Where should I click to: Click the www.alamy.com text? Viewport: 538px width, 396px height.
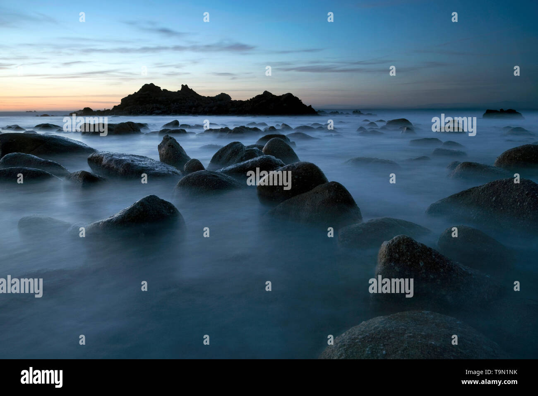(x=490, y=382)
